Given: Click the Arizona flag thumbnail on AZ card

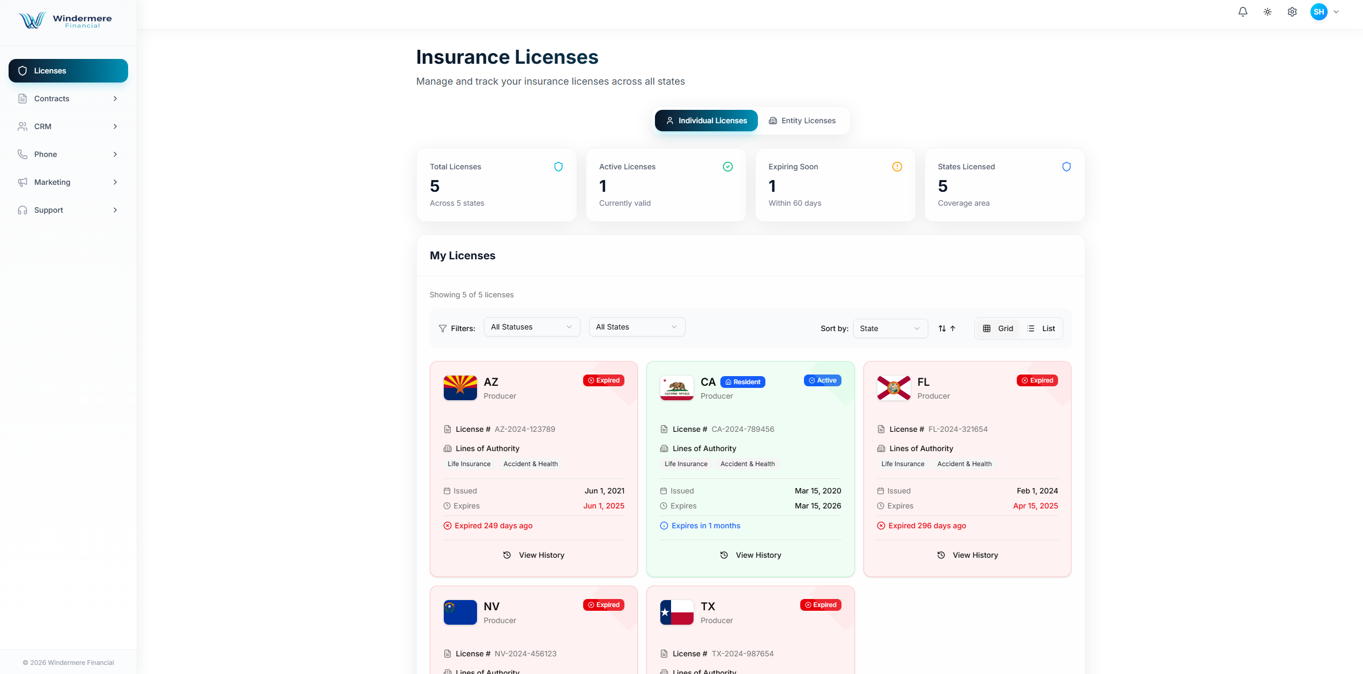Looking at the screenshot, I should 459,387.
